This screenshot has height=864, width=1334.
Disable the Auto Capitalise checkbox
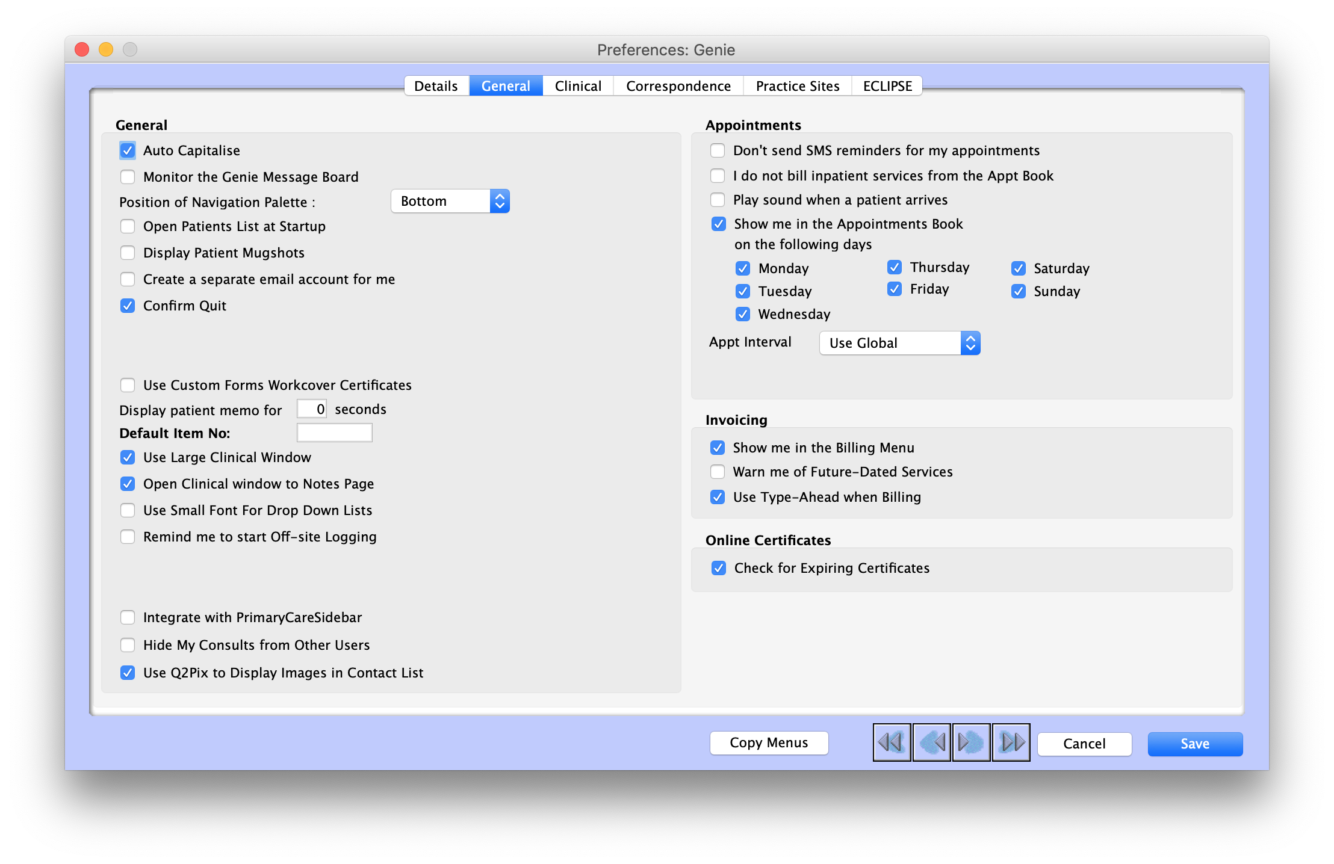coord(128,150)
